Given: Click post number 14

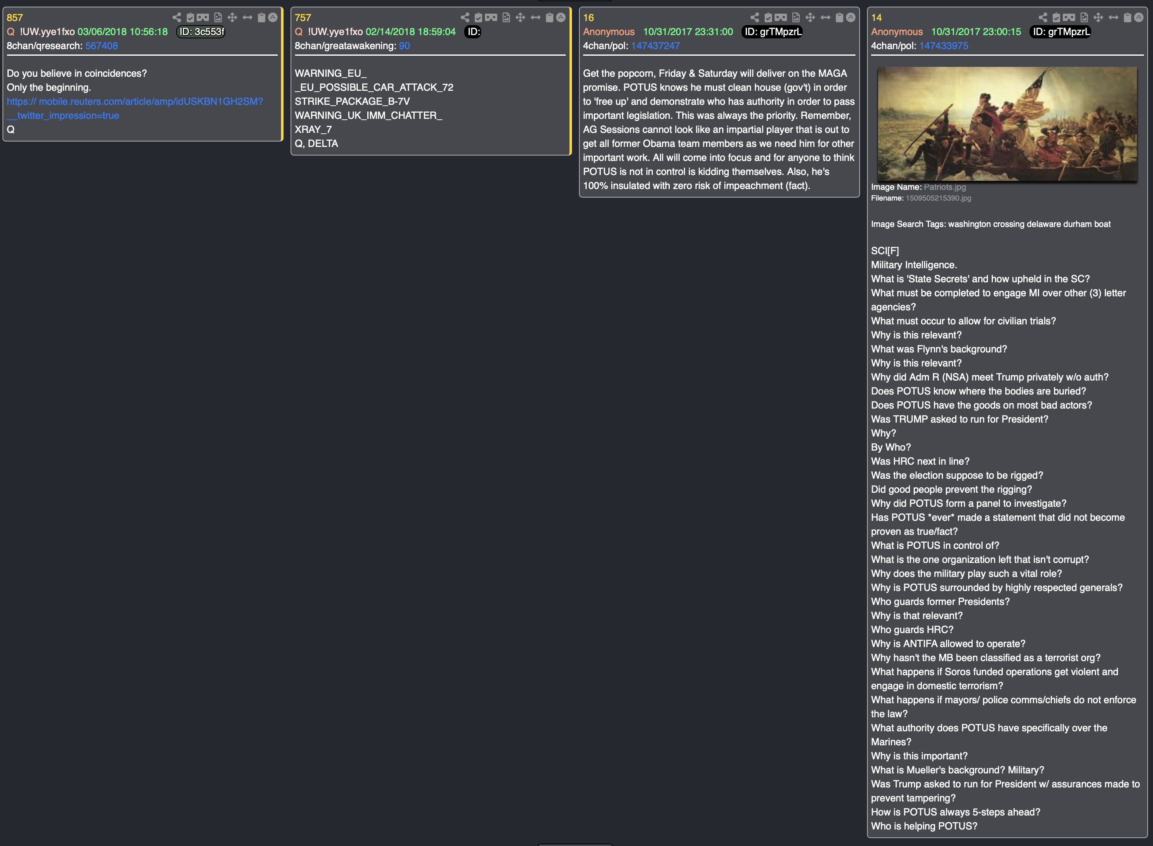Looking at the screenshot, I should tap(877, 17).
